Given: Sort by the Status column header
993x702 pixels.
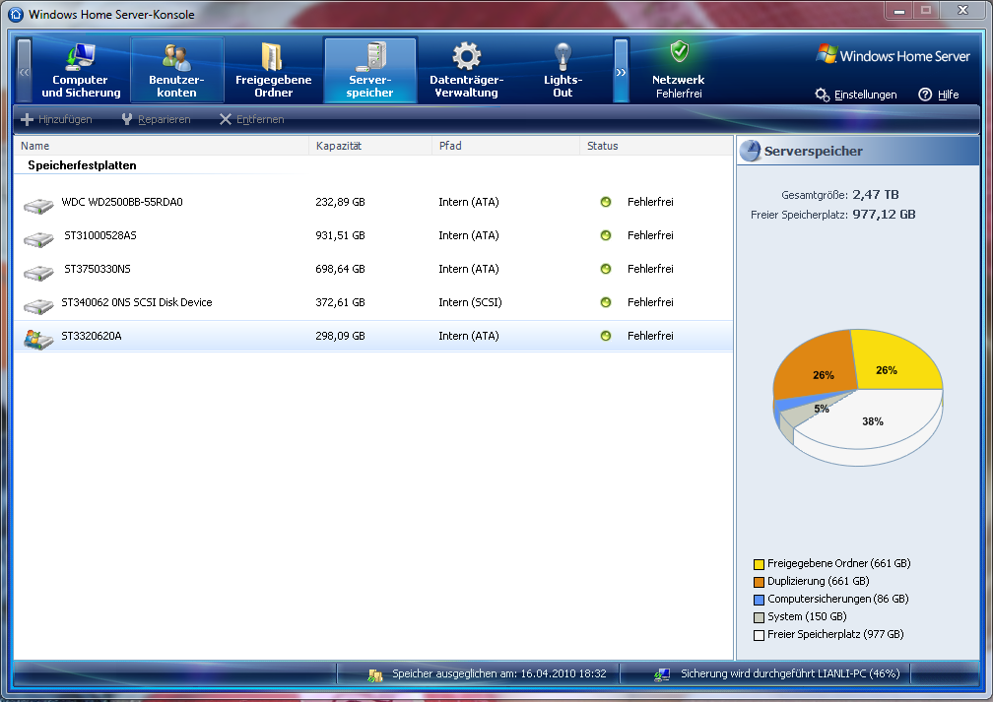Looking at the screenshot, I should [x=656, y=146].
